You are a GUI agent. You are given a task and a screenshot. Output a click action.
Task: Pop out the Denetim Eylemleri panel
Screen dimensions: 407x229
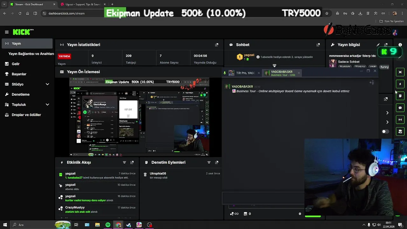click(x=217, y=163)
